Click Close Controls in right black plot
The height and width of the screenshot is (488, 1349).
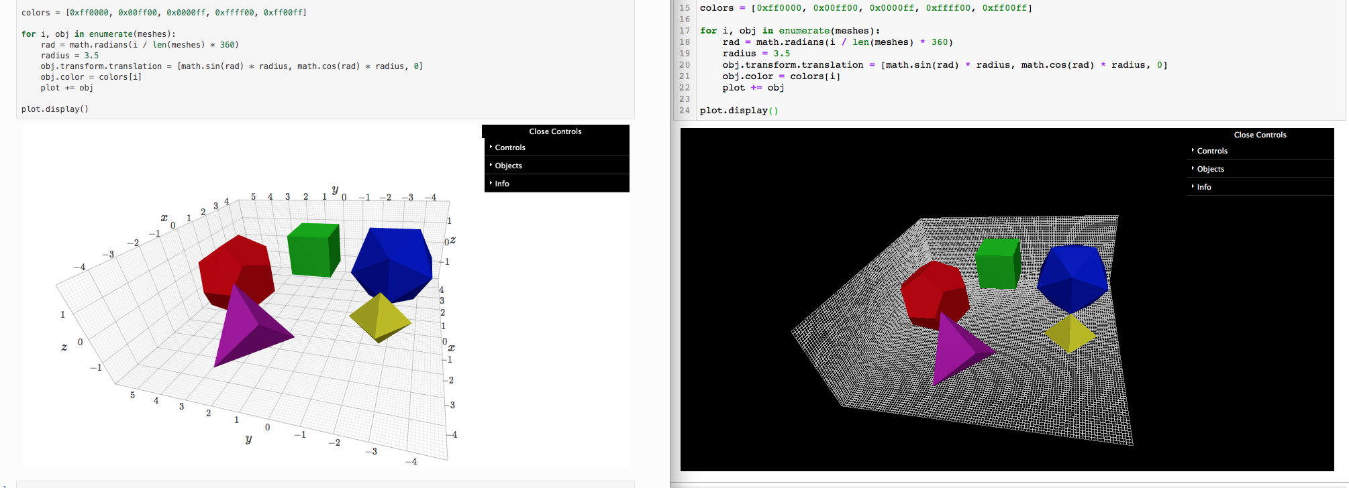coord(1260,135)
